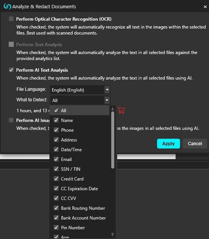Click the Cancel button
This screenshot has width=209, height=239.
pos(195,144)
